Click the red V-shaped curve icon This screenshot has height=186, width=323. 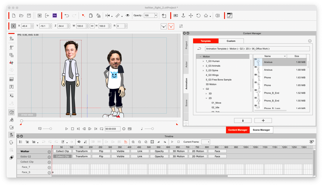click(x=171, y=26)
